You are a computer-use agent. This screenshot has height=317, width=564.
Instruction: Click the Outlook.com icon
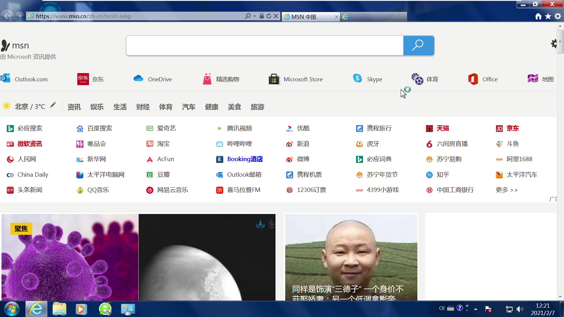tap(5, 79)
